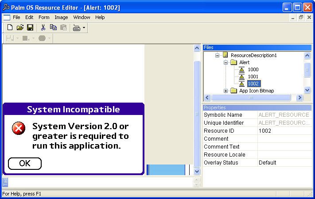Collapse the Alert folder node
Viewport: 315px width, 199px height.
point(226,63)
